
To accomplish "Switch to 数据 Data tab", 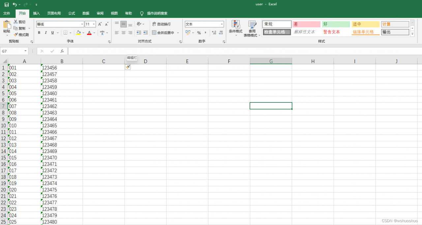I will [86, 13].
